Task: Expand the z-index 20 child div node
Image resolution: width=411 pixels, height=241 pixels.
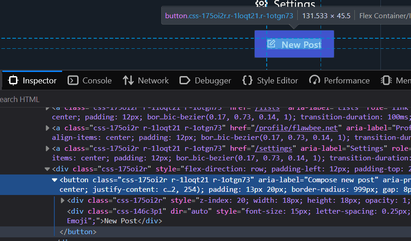Action: tap(63, 200)
